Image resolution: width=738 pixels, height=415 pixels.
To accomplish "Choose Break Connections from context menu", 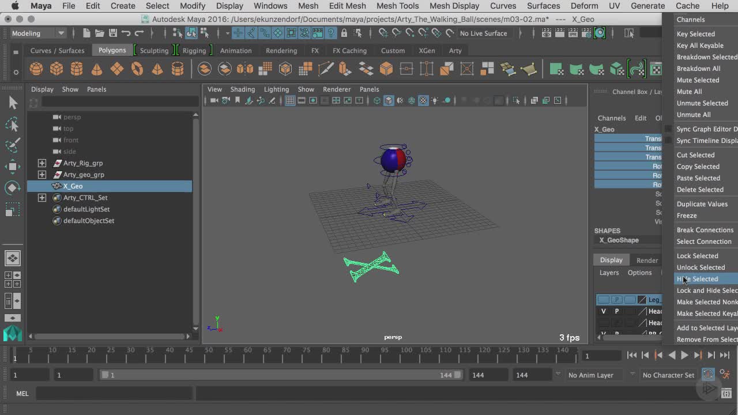I will [705, 230].
